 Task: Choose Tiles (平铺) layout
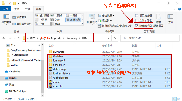(40, 24)
